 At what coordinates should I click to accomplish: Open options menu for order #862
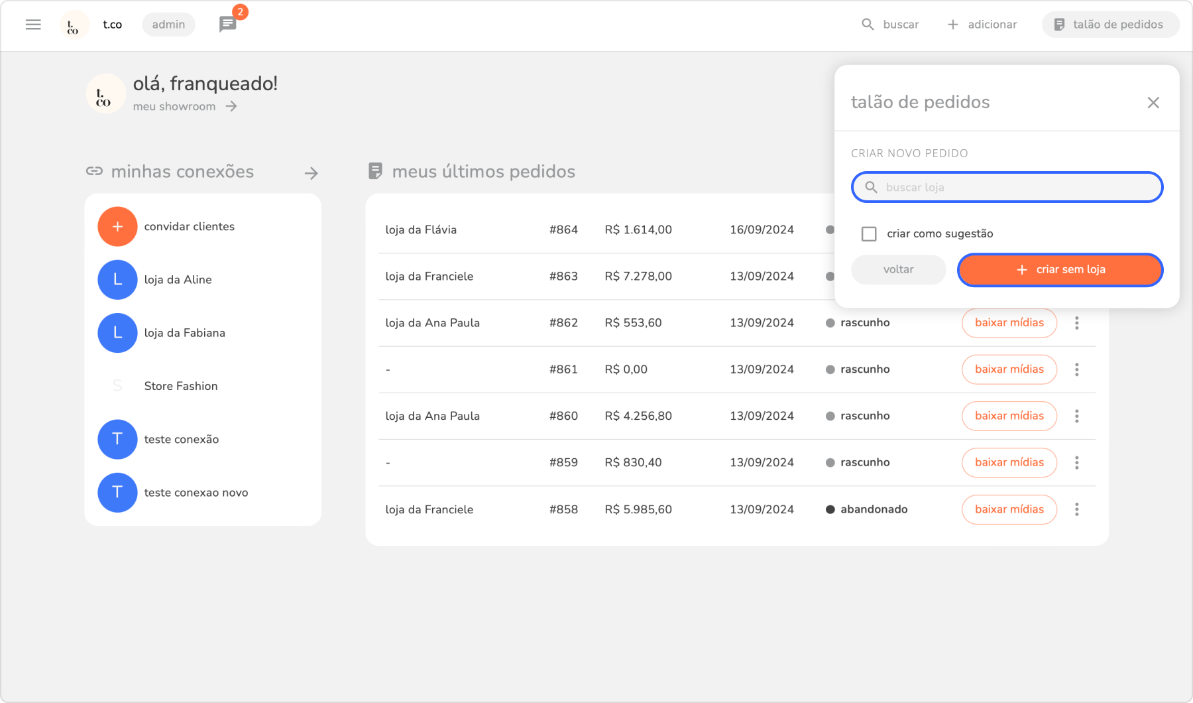pyautogui.click(x=1076, y=323)
